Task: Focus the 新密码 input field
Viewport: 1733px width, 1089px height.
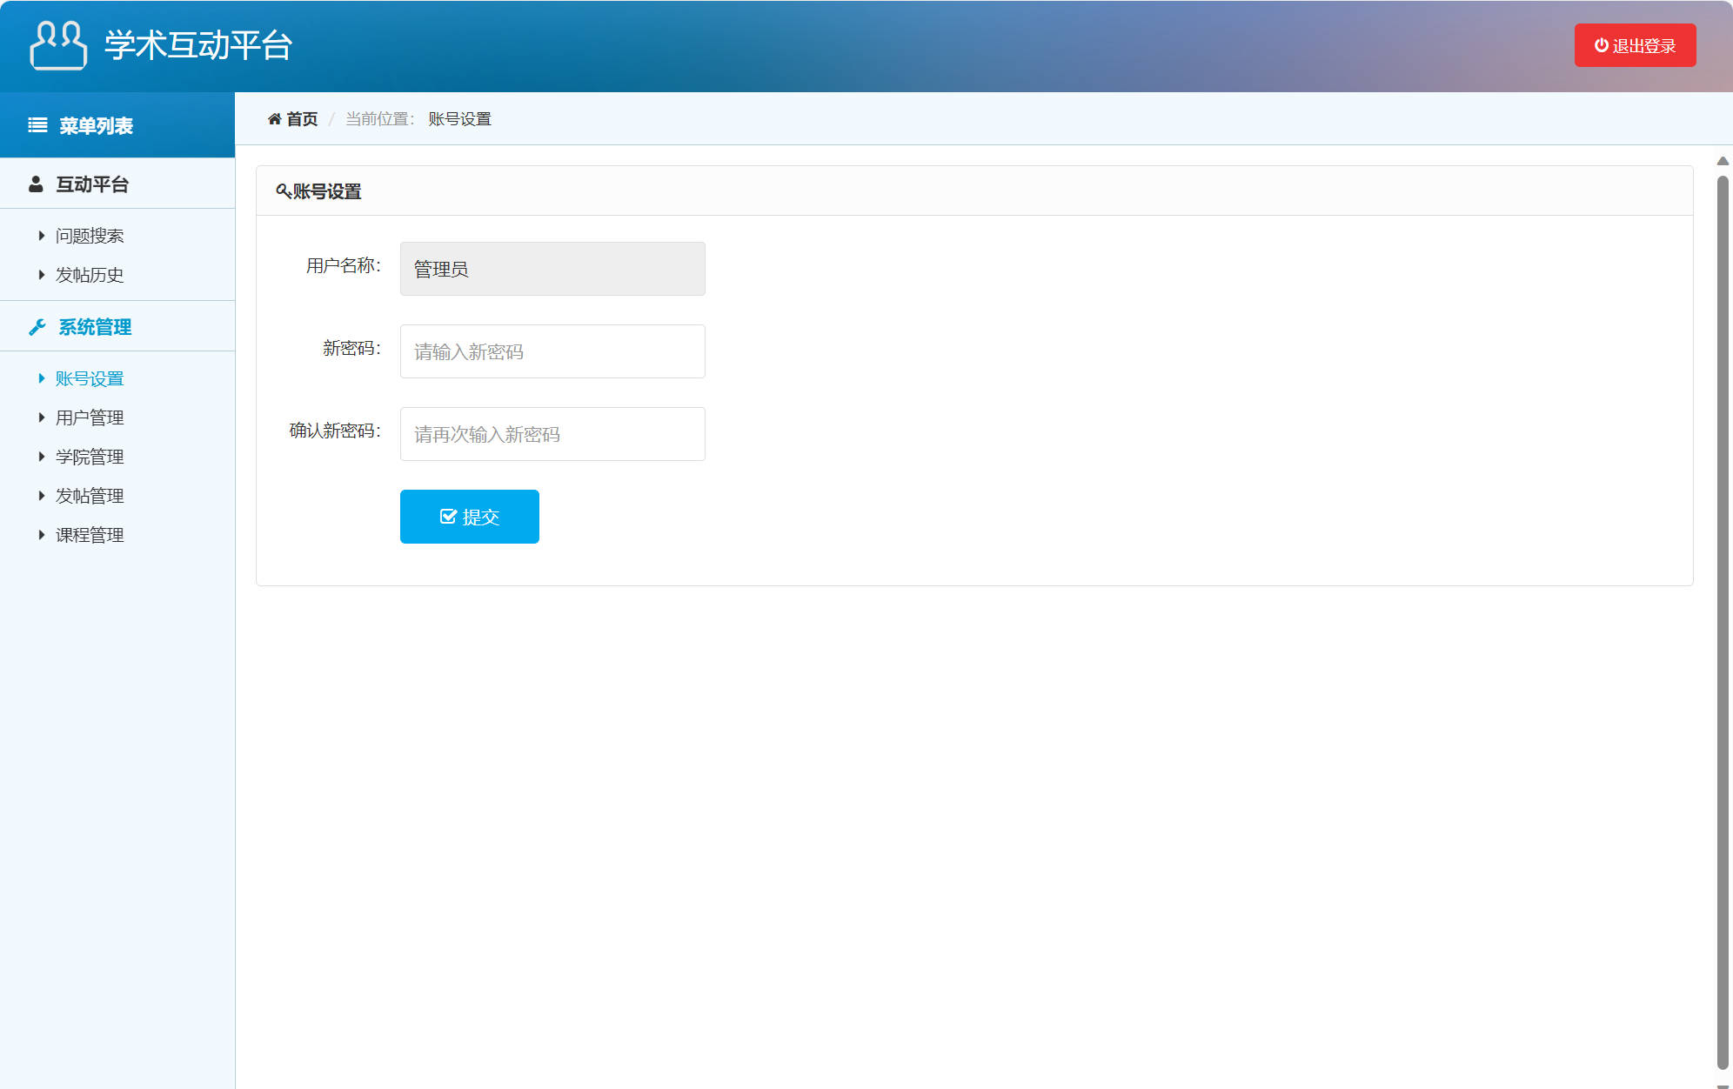Action: 552,351
